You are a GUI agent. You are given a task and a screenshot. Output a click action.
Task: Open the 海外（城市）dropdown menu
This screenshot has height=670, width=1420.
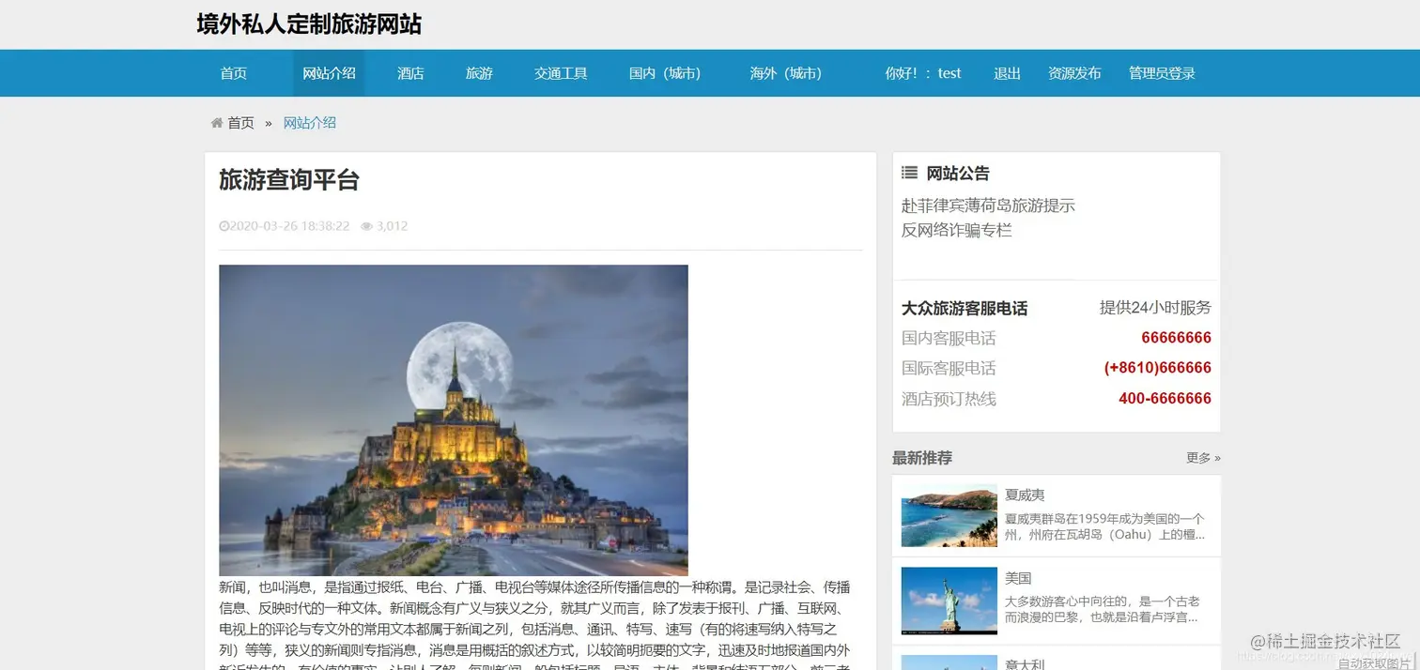(x=786, y=72)
